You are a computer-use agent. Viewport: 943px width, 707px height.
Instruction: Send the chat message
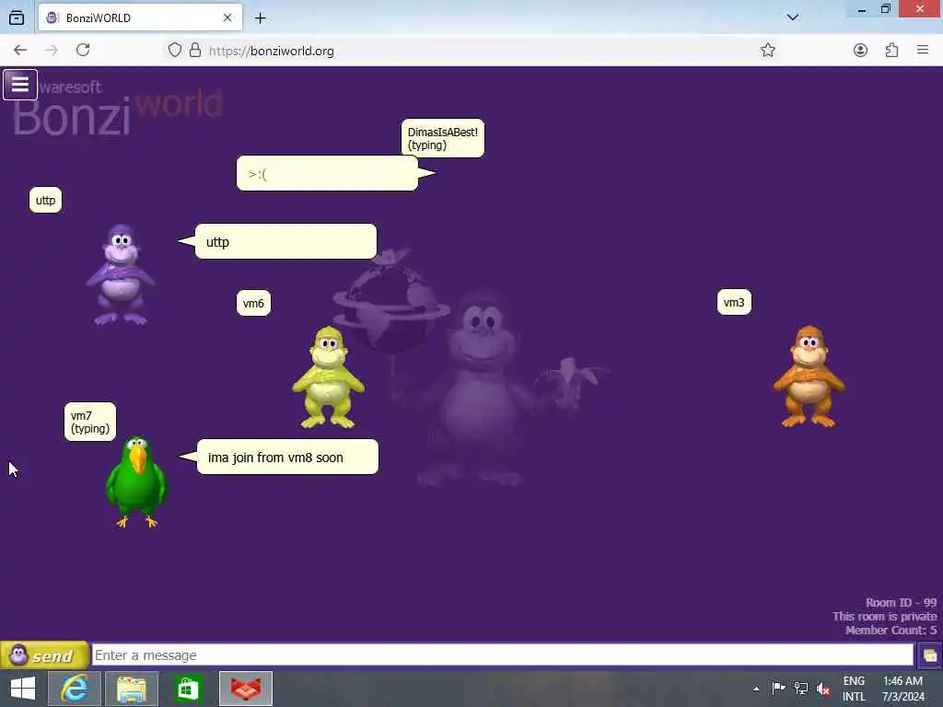[44, 655]
